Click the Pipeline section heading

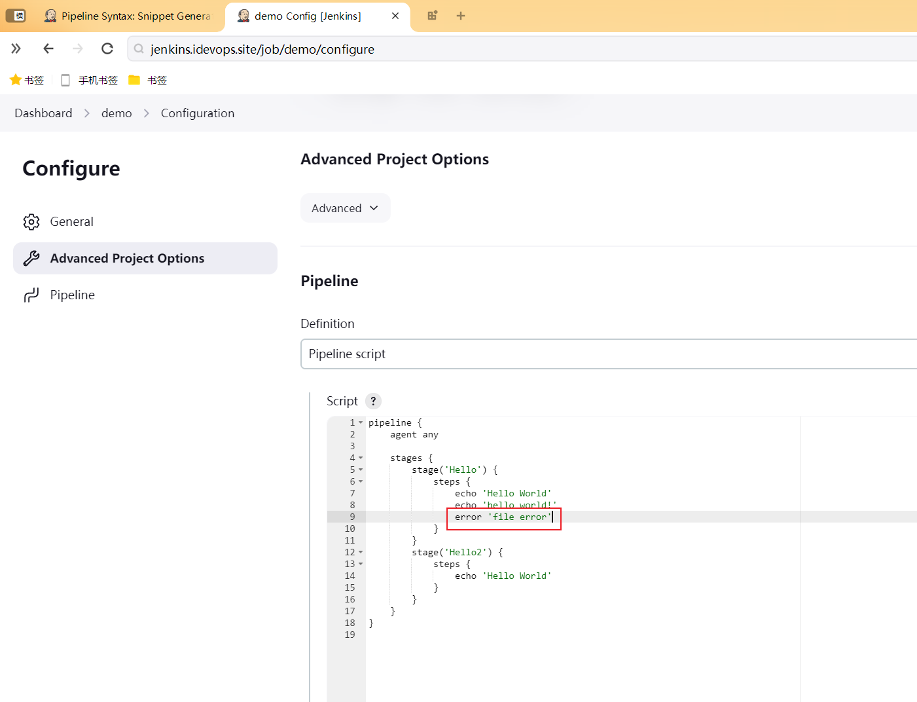click(x=329, y=281)
